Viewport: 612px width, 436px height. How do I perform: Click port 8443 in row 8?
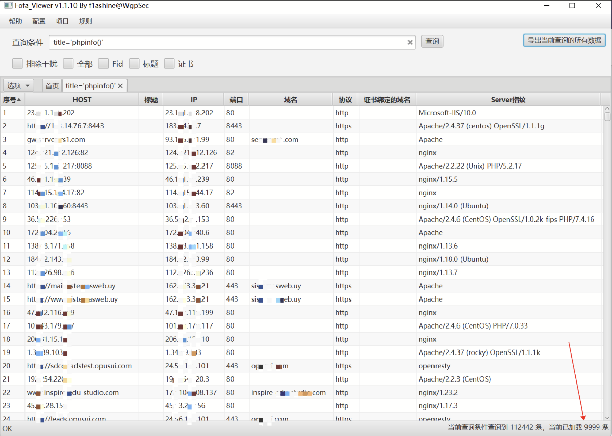pos(237,206)
